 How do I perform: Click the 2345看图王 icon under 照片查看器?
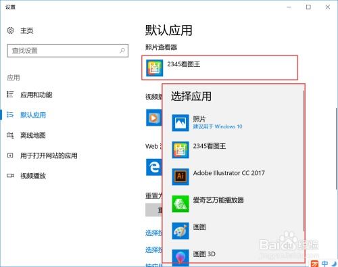coord(154,68)
